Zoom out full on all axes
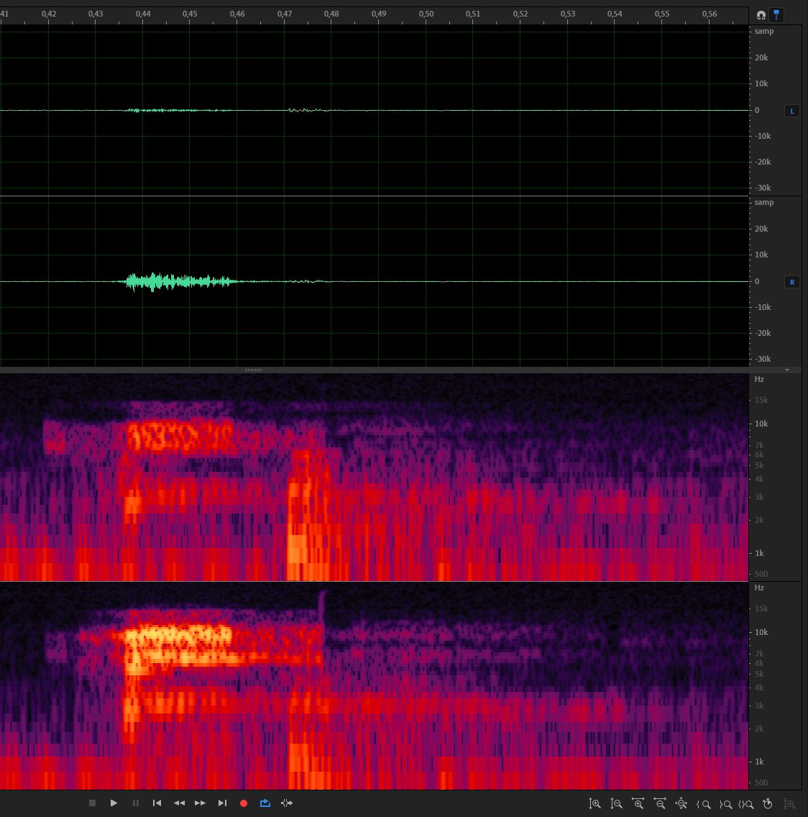This screenshot has height=817, width=808. [681, 804]
